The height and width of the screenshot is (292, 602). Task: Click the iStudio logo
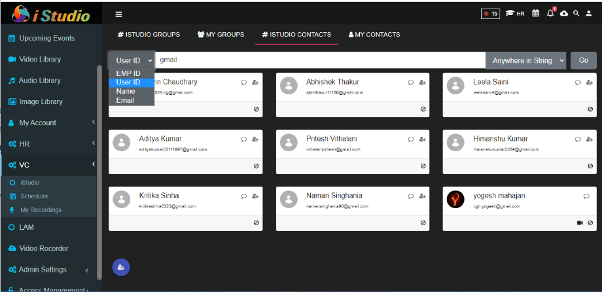click(x=50, y=14)
